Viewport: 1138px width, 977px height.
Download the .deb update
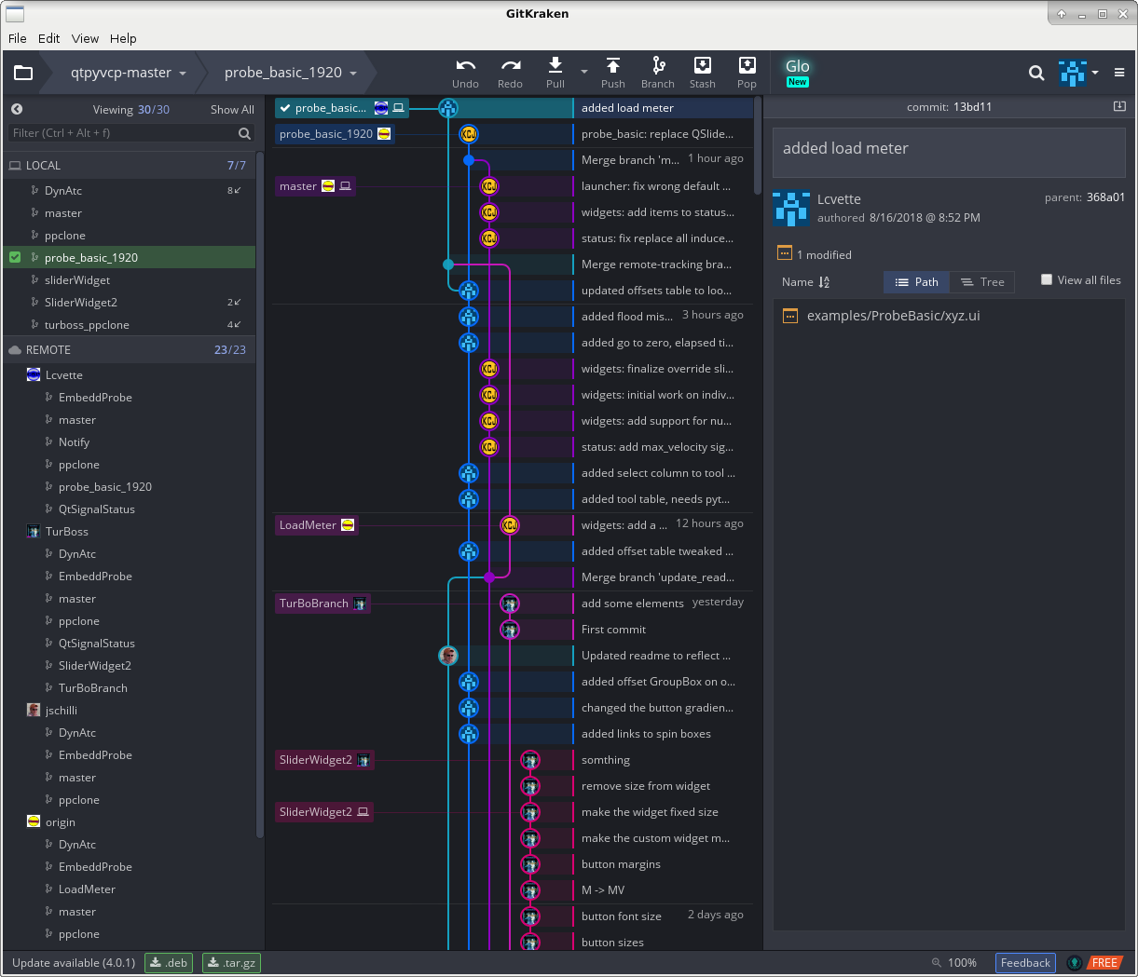169,963
